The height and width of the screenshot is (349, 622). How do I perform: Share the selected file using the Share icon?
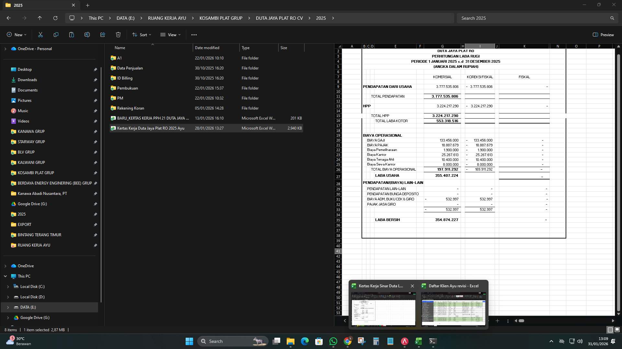(102, 35)
